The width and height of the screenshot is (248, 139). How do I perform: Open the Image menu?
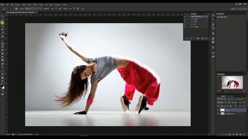click(x=17, y=5)
